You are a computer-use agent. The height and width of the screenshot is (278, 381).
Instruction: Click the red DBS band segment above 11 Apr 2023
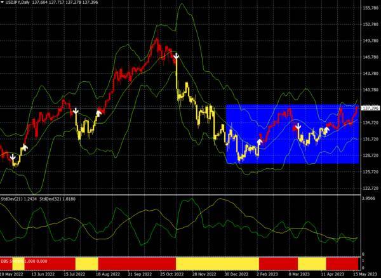click(342, 264)
